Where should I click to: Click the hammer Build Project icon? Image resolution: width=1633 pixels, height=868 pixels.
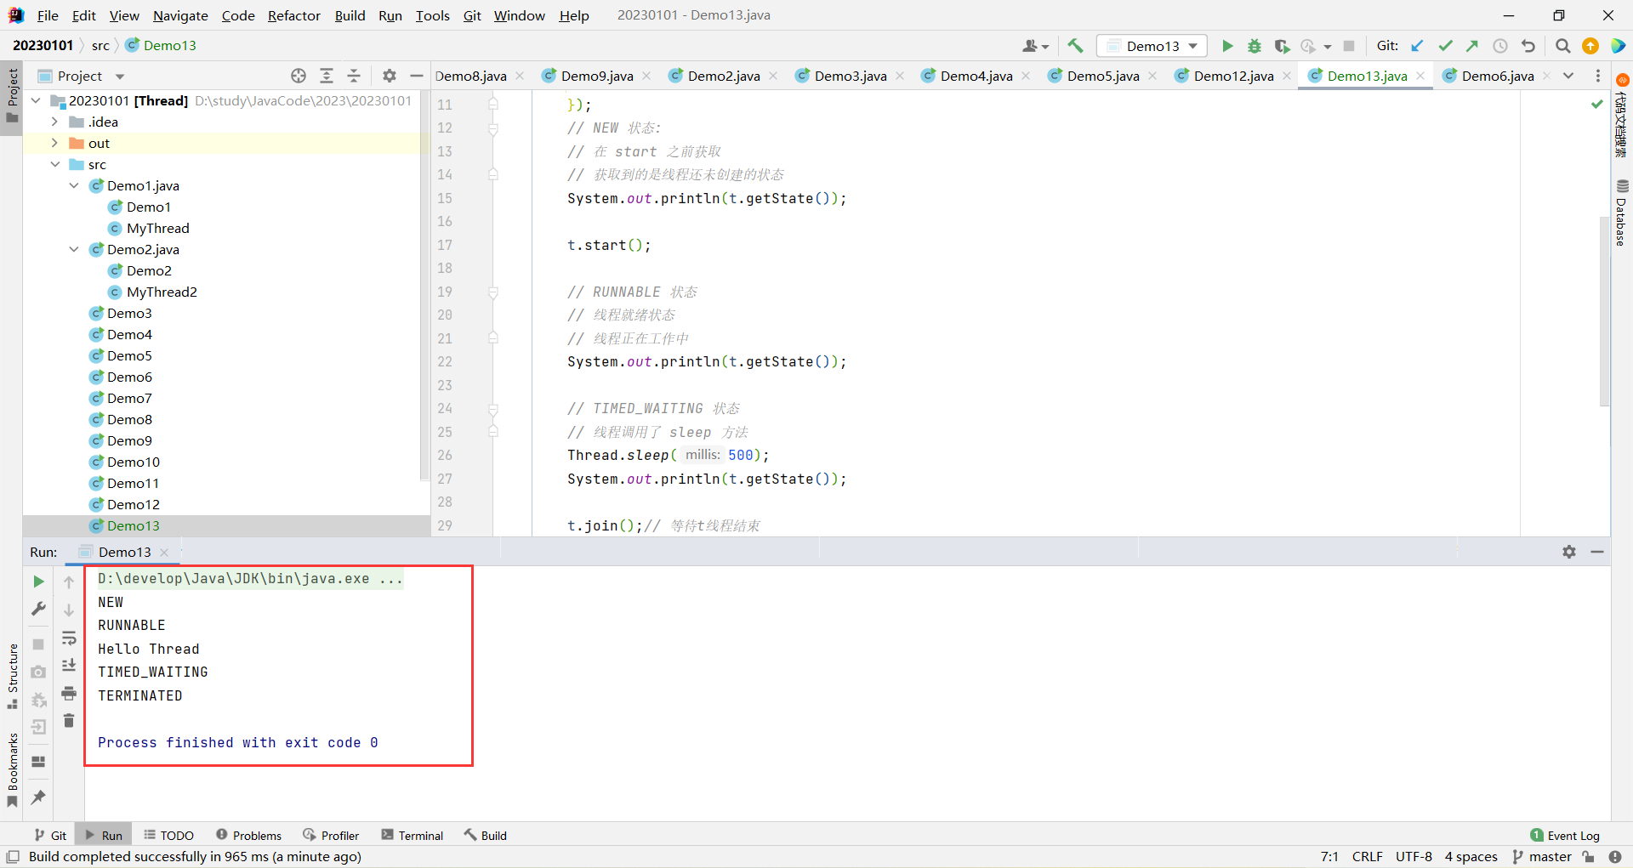pyautogui.click(x=1076, y=46)
